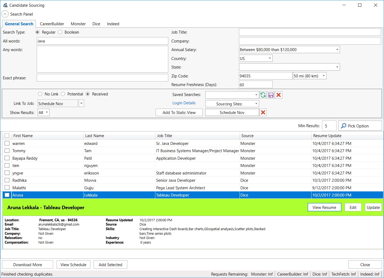
Task: Switch to the CareerBuilder tab
Action: coord(52,24)
